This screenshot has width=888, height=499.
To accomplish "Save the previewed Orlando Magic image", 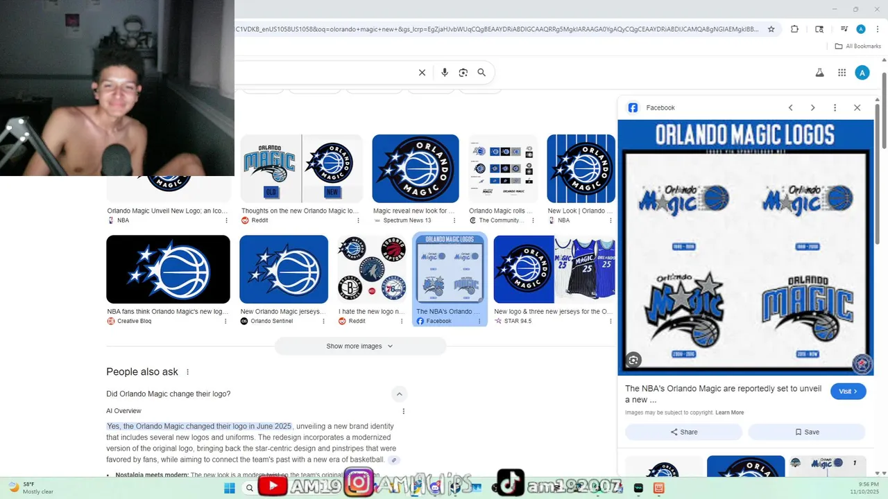I will [x=807, y=432].
